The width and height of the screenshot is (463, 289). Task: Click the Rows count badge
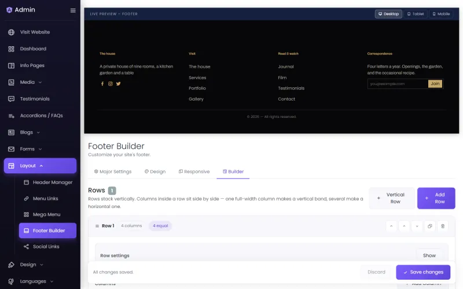click(x=112, y=191)
